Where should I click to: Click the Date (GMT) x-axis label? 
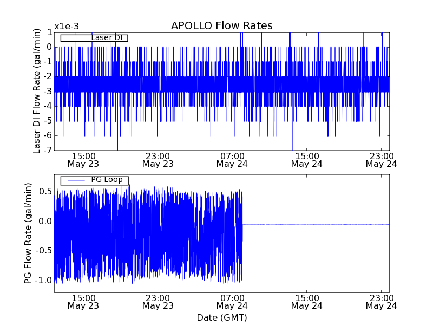pyautogui.click(x=221, y=317)
